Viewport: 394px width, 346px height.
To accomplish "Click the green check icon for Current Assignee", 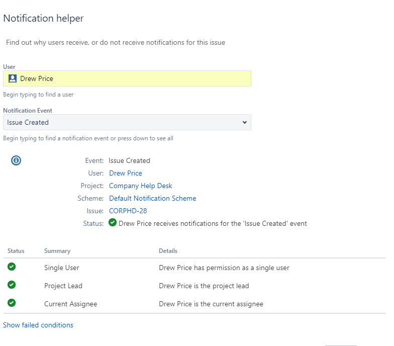I will pyautogui.click(x=12, y=303).
